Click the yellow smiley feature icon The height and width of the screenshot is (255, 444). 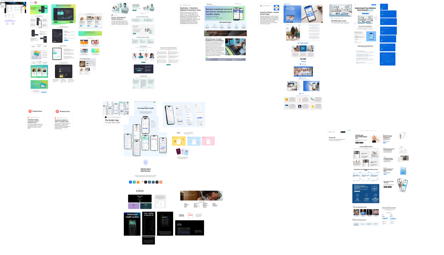287,99
